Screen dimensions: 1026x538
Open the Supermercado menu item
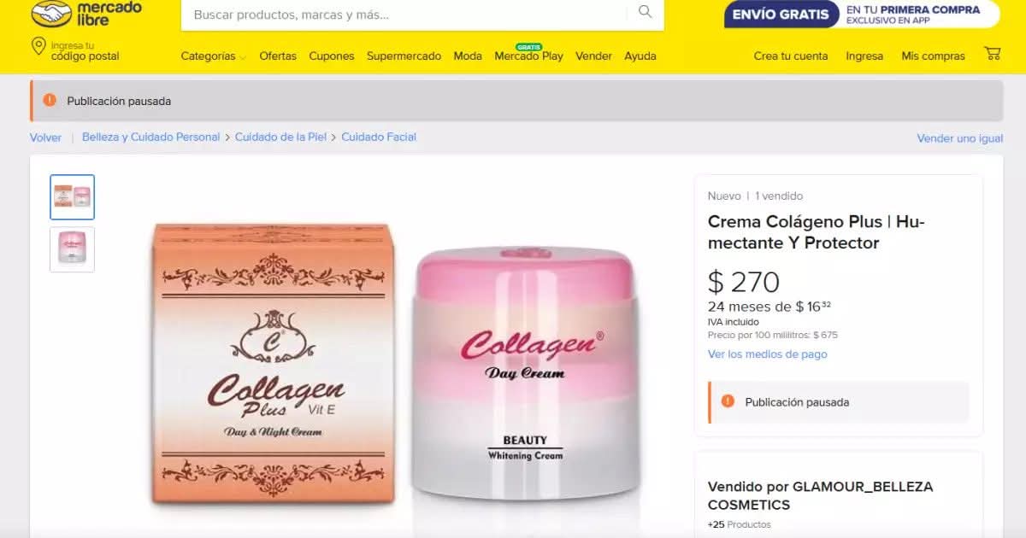pos(404,56)
